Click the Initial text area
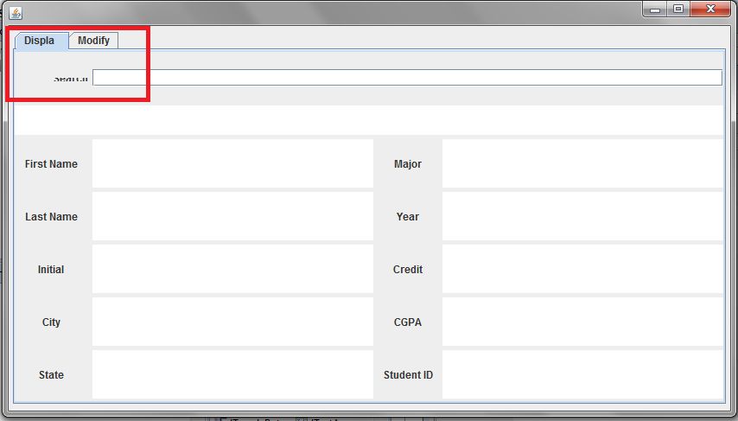The height and width of the screenshot is (421, 738). (x=232, y=269)
